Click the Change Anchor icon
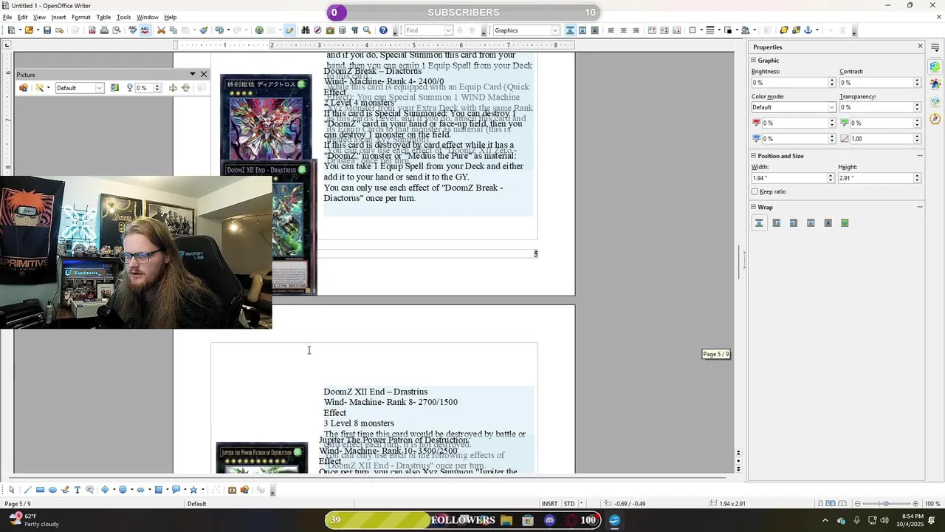This screenshot has height=532, width=945. tap(808, 30)
